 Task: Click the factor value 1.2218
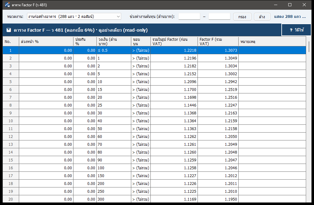(174, 50)
